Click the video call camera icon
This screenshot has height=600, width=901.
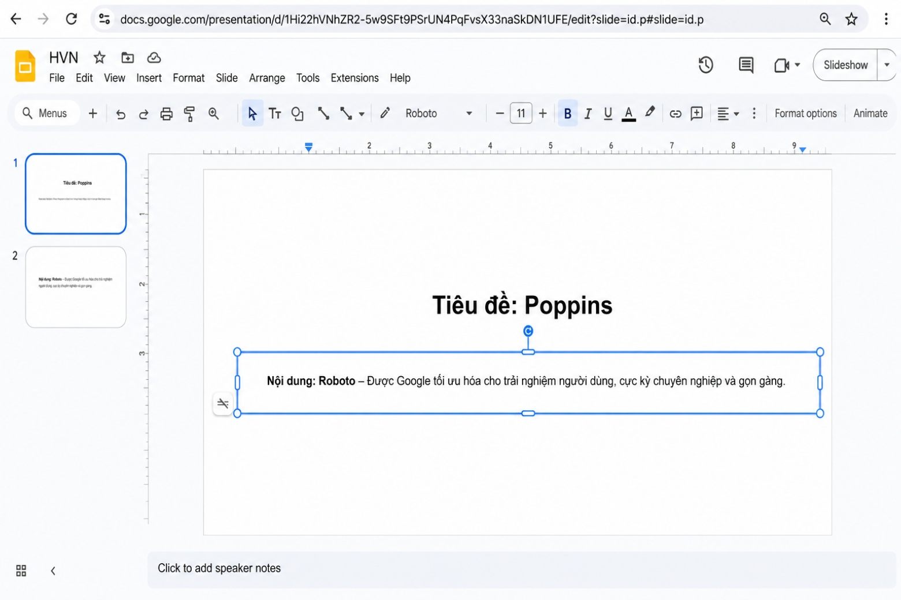coord(781,65)
